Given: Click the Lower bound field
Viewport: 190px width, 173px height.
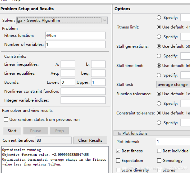Looking at the screenshot, I should [x=68, y=82].
